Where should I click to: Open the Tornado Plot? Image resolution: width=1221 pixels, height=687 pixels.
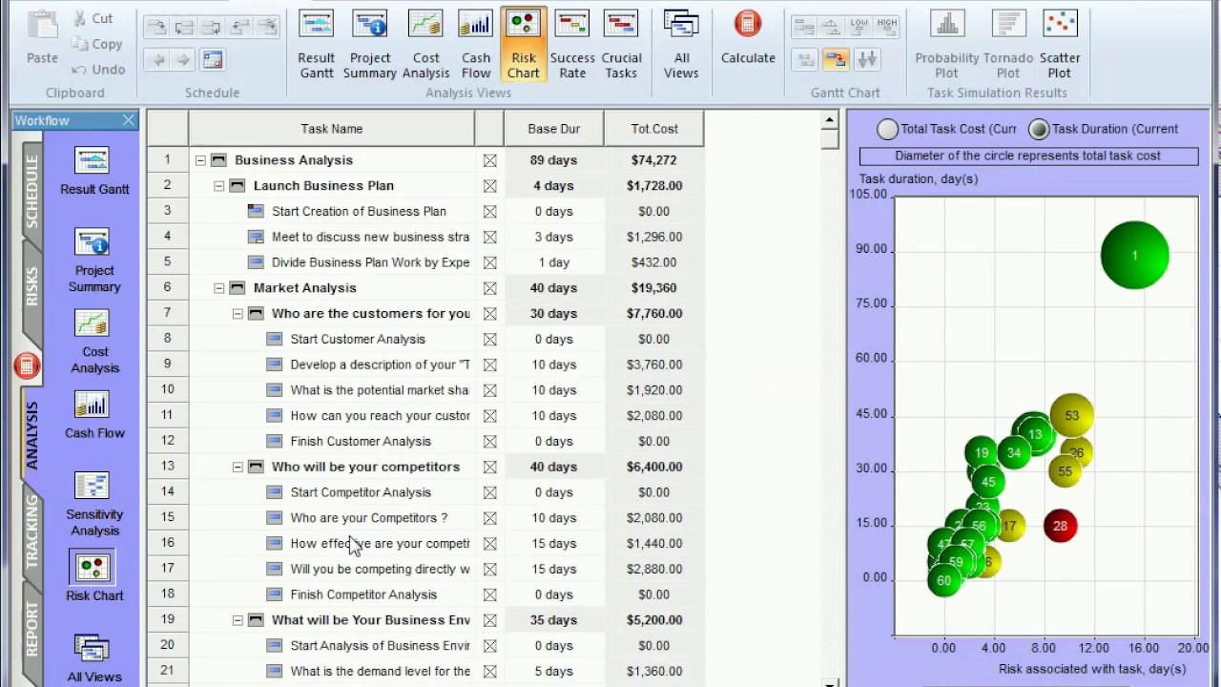[1008, 45]
